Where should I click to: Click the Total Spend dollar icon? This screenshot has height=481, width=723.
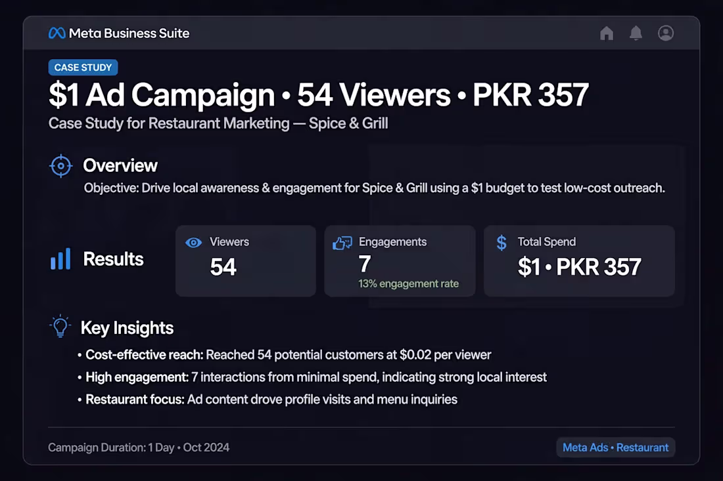pyautogui.click(x=501, y=243)
